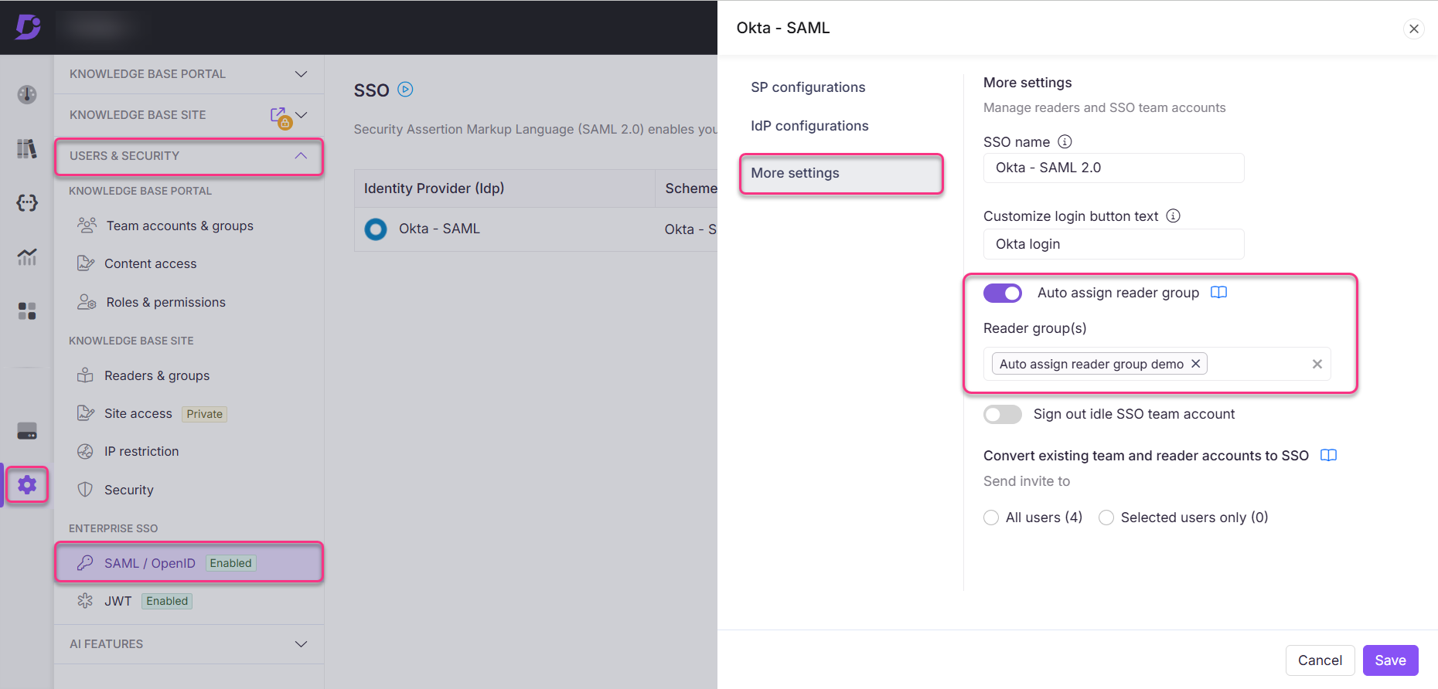Open the drive storage icon

pos(27,431)
